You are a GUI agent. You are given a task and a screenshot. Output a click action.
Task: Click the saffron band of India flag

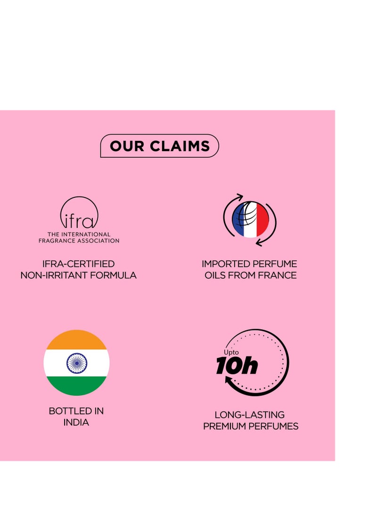(x=76, y=339)
